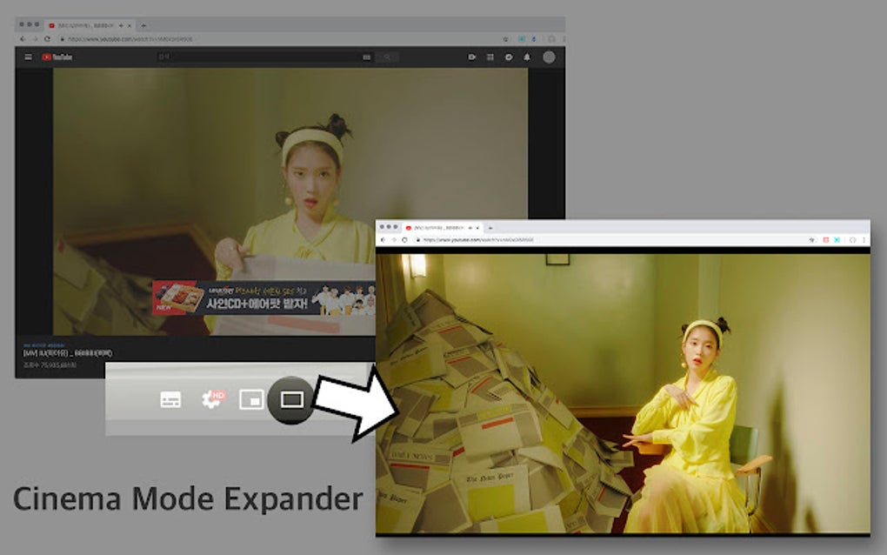The image size is (887, 555).
Task: Bookmark the page using the star icon
Action: point(505,37)
